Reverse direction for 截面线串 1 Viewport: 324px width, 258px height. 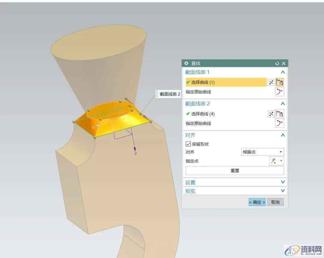pos(271,82)
